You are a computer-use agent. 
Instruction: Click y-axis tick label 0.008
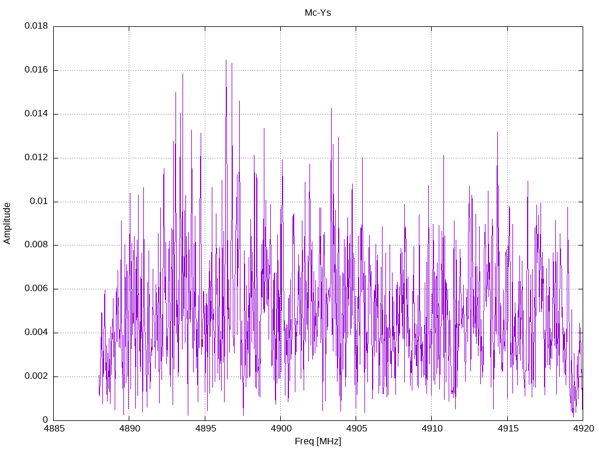pyautogui.click(x=36, y=245)
